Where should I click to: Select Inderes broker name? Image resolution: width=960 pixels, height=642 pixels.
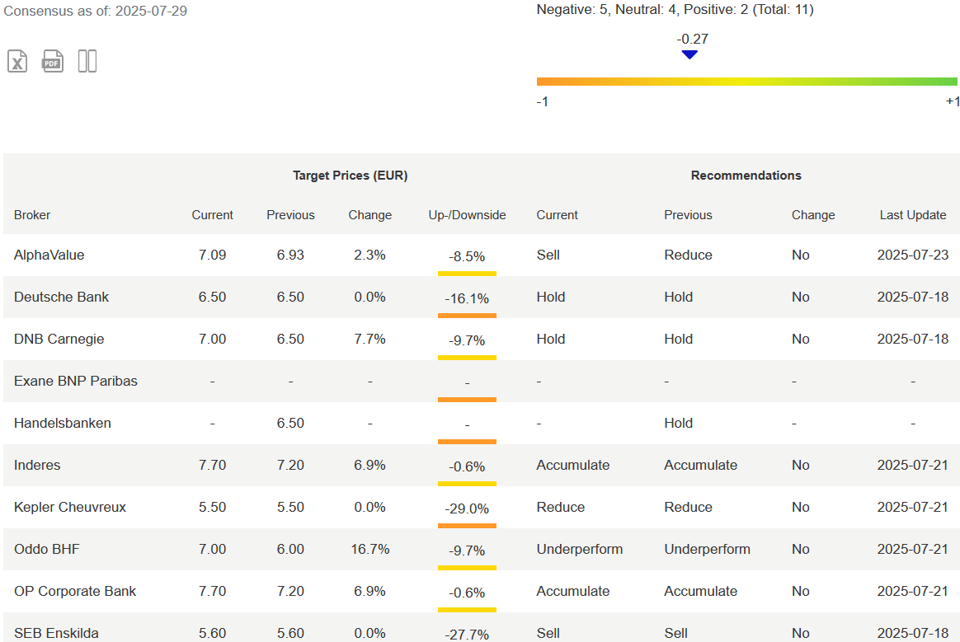(37, 465)
